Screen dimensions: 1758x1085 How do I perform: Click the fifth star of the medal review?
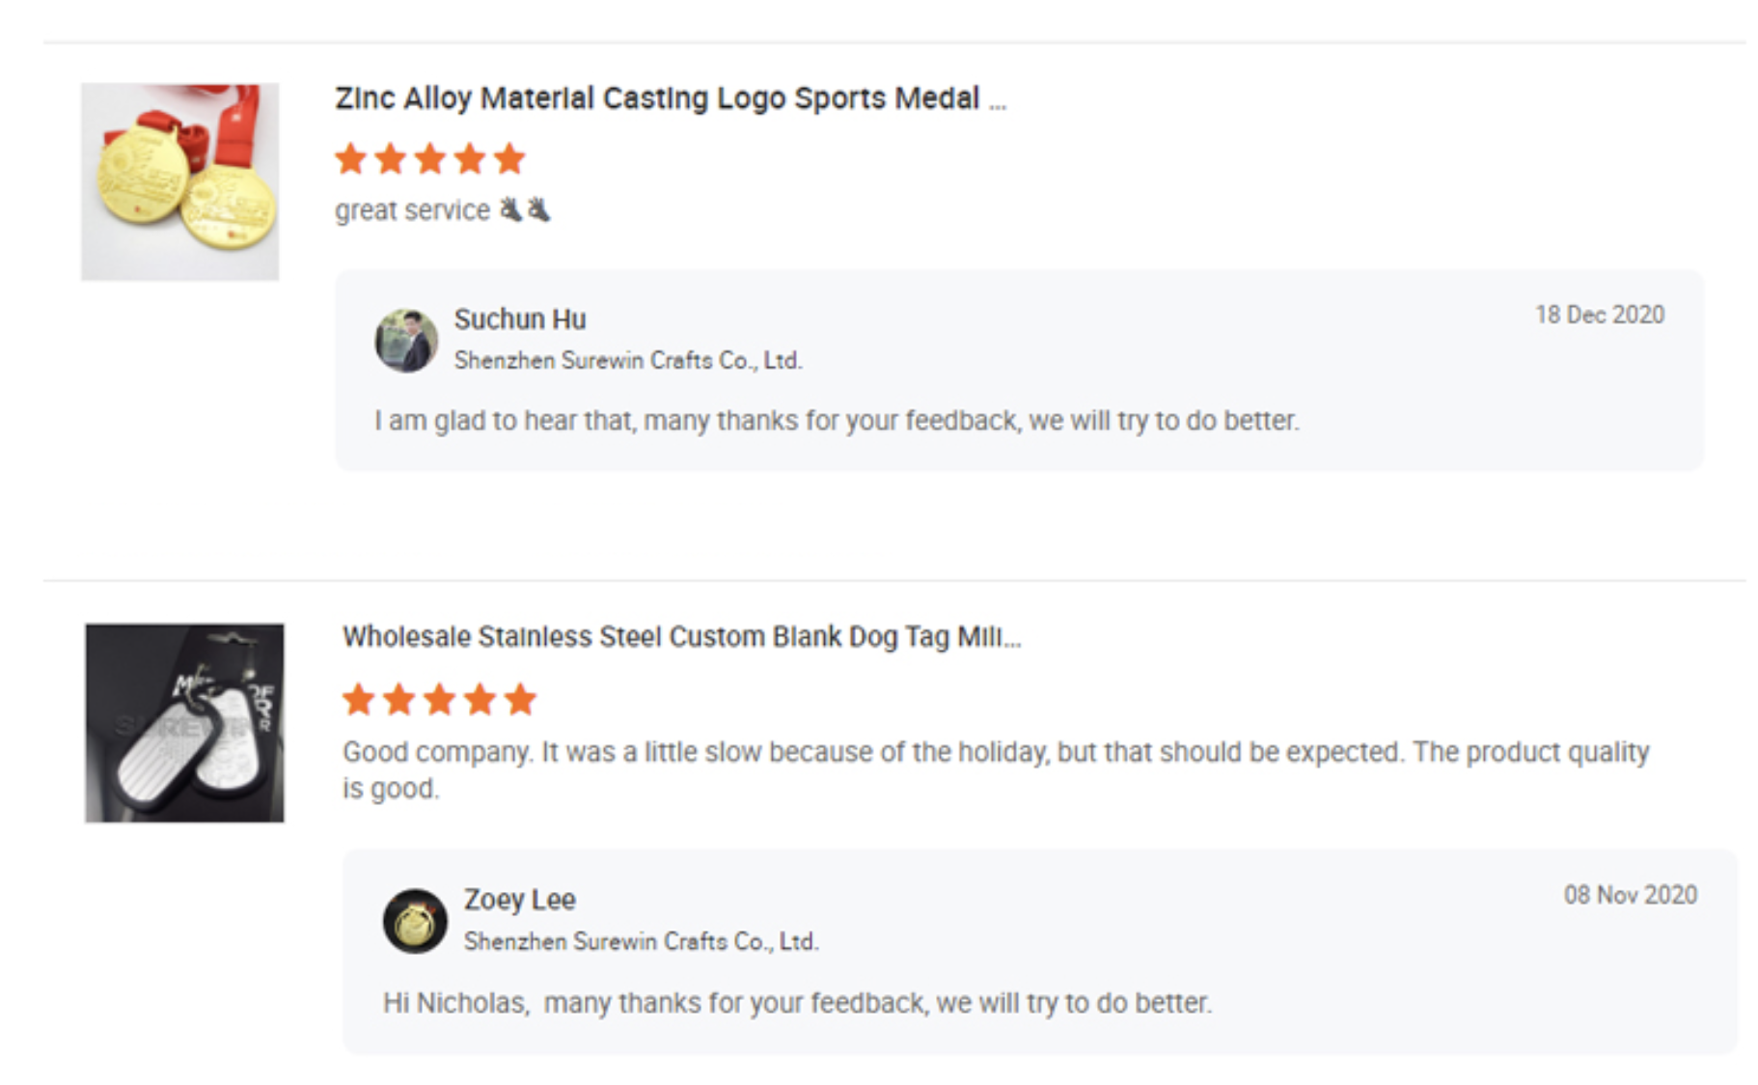tap(509, 158)
